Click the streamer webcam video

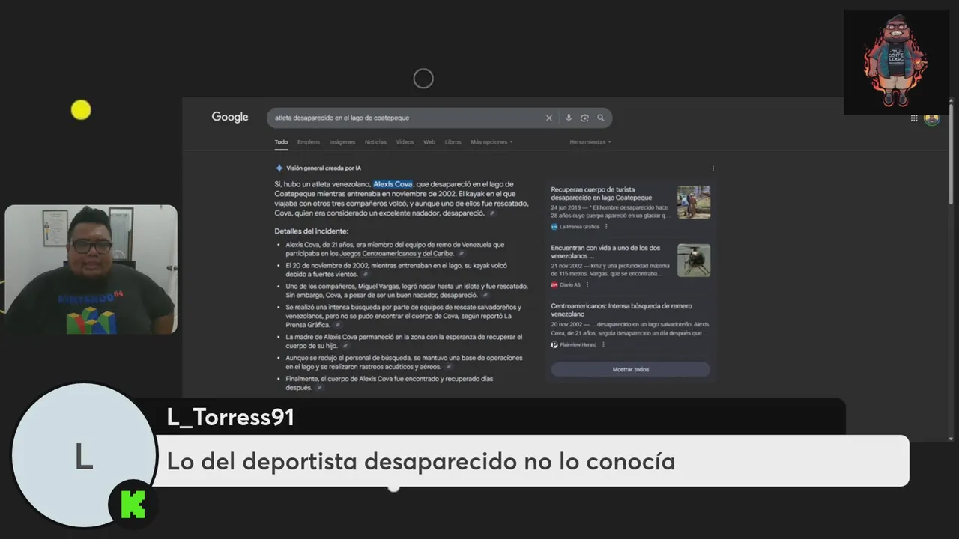tap(91, 269)
